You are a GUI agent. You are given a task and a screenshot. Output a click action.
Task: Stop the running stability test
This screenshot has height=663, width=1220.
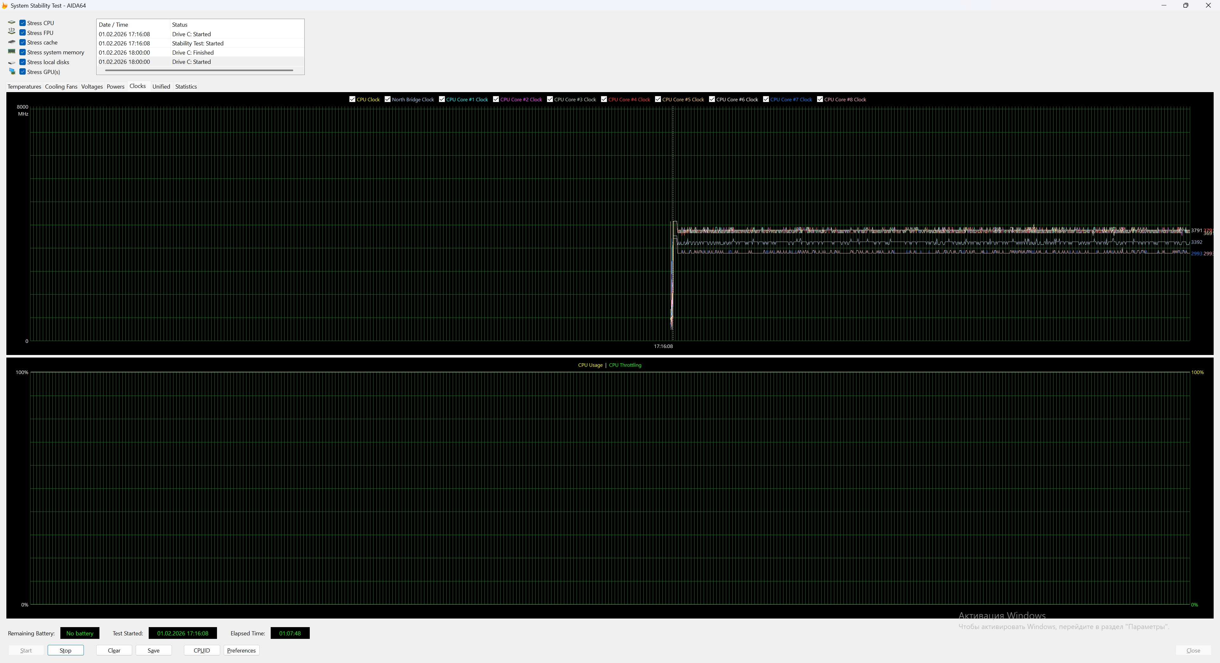(65, 650)
